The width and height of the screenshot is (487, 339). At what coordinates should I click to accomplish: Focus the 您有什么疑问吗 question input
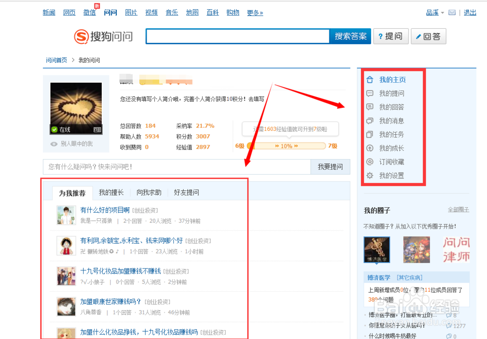click(x=177, y=167)
